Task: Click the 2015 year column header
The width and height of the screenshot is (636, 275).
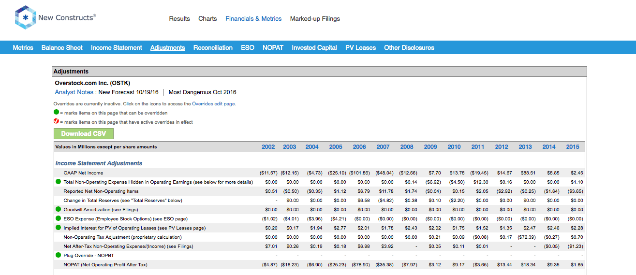Action: coord(573,147)
